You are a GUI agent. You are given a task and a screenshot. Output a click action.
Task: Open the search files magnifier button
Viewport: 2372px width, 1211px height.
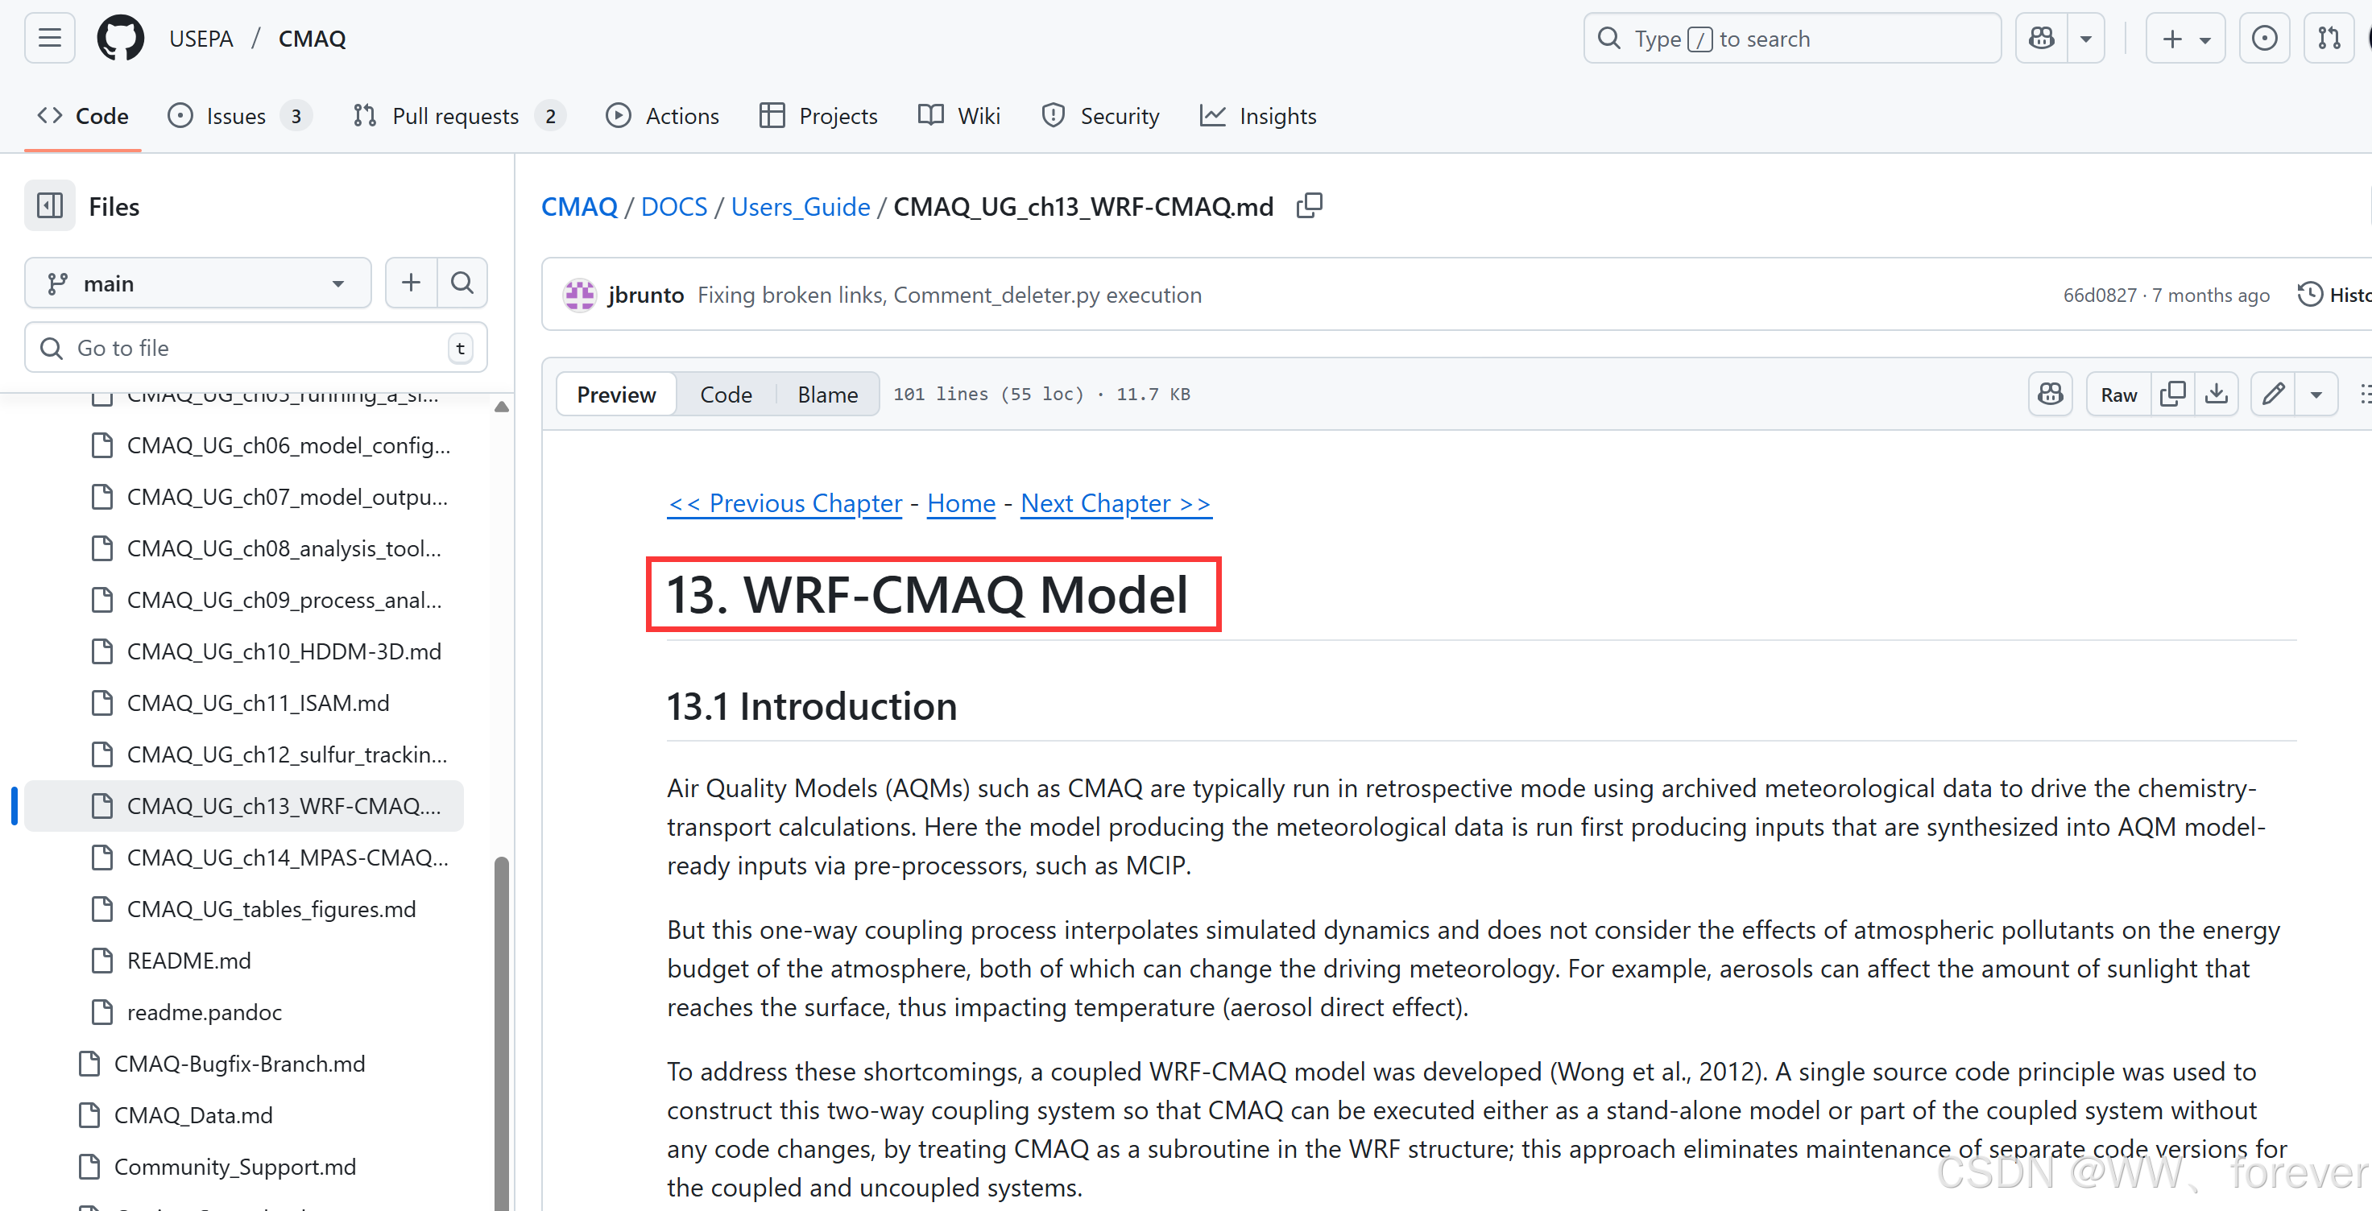[462, 283]
